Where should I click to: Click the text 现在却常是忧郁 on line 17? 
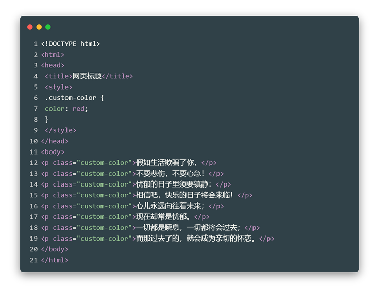[x=161, y=217]
